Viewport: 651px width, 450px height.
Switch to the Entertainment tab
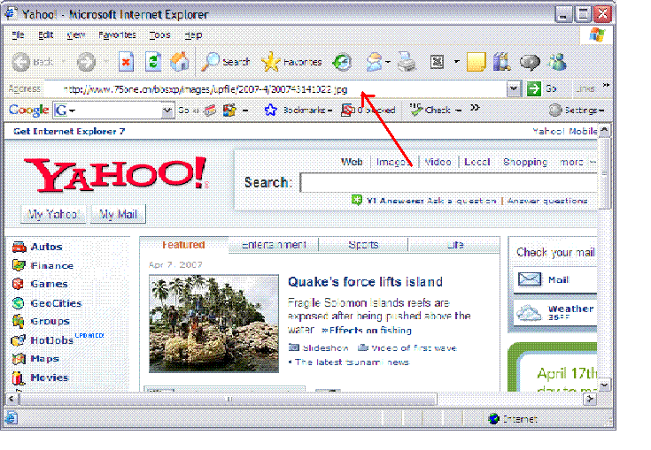coord(274,245)
